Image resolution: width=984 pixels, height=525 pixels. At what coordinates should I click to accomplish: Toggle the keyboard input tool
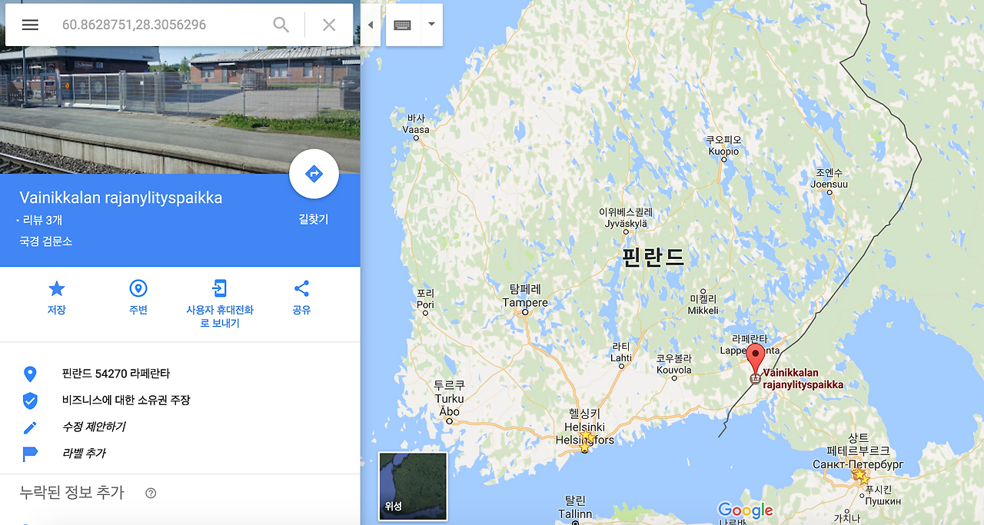click(x=403, y=25)
